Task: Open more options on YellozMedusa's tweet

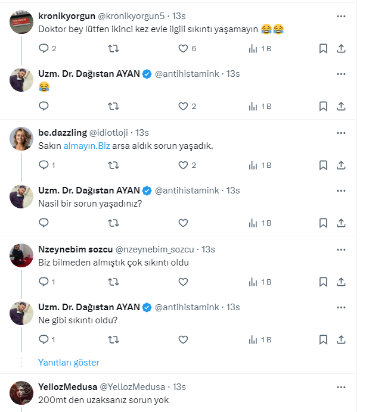Action: point(341,387)
